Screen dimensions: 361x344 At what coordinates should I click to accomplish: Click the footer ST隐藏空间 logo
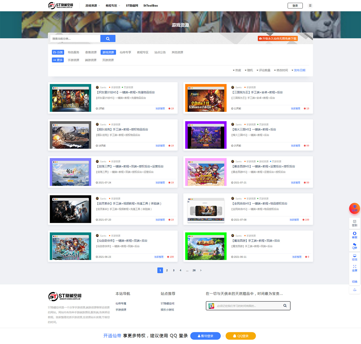tap(65, 297)
